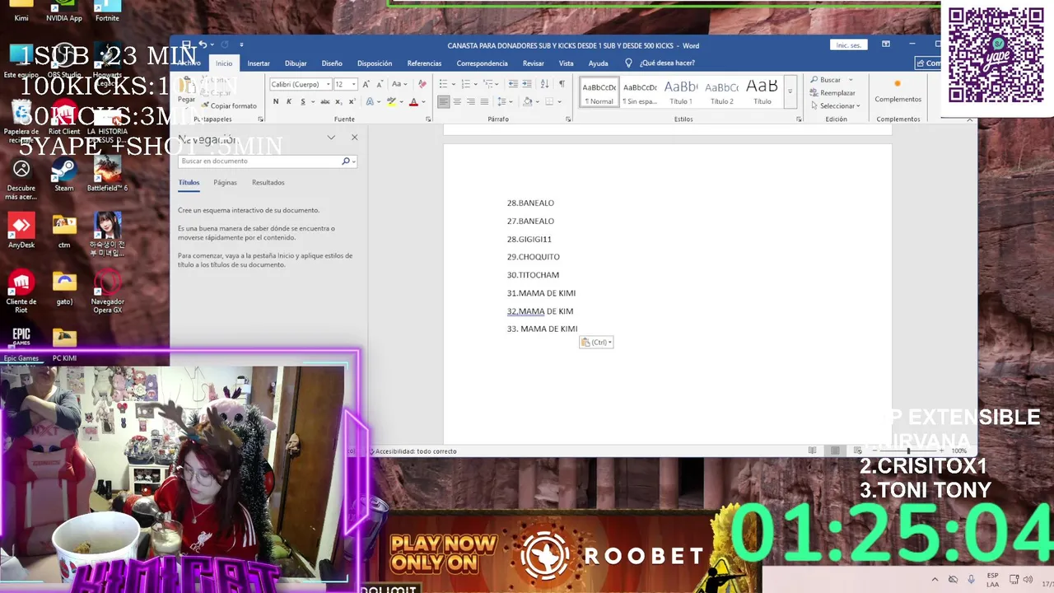Open Párrafo dialog launcher
The image size is (1054, 593).
[x=568, y=119]
